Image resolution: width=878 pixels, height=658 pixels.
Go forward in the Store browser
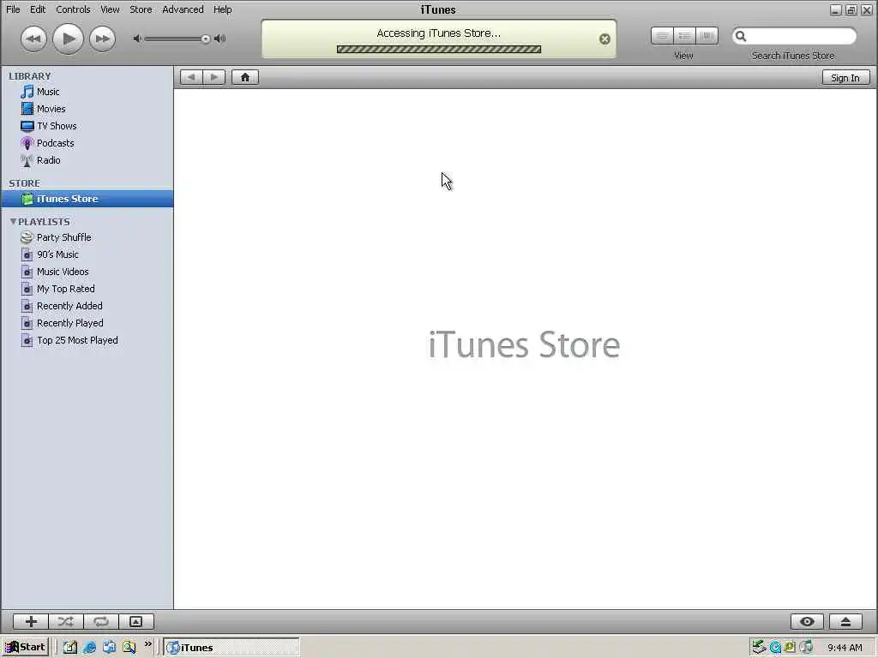tap(213, 77)
